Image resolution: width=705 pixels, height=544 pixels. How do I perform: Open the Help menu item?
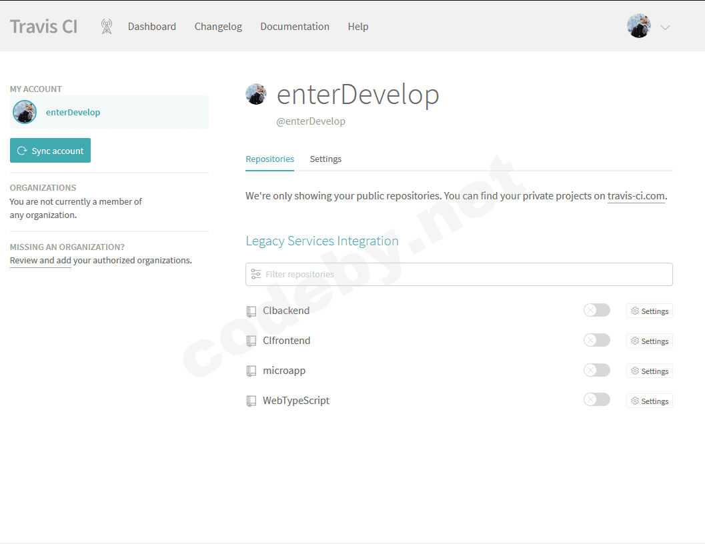pos(358,27)
